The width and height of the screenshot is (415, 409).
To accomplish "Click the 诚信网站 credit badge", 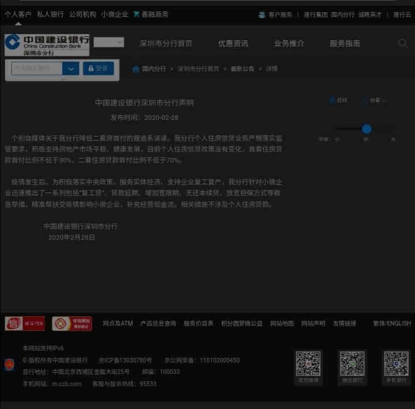I will point(25,323).
